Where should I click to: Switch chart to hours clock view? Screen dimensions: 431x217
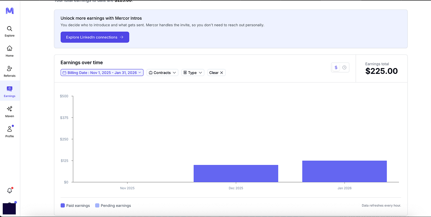click(344, 67)
